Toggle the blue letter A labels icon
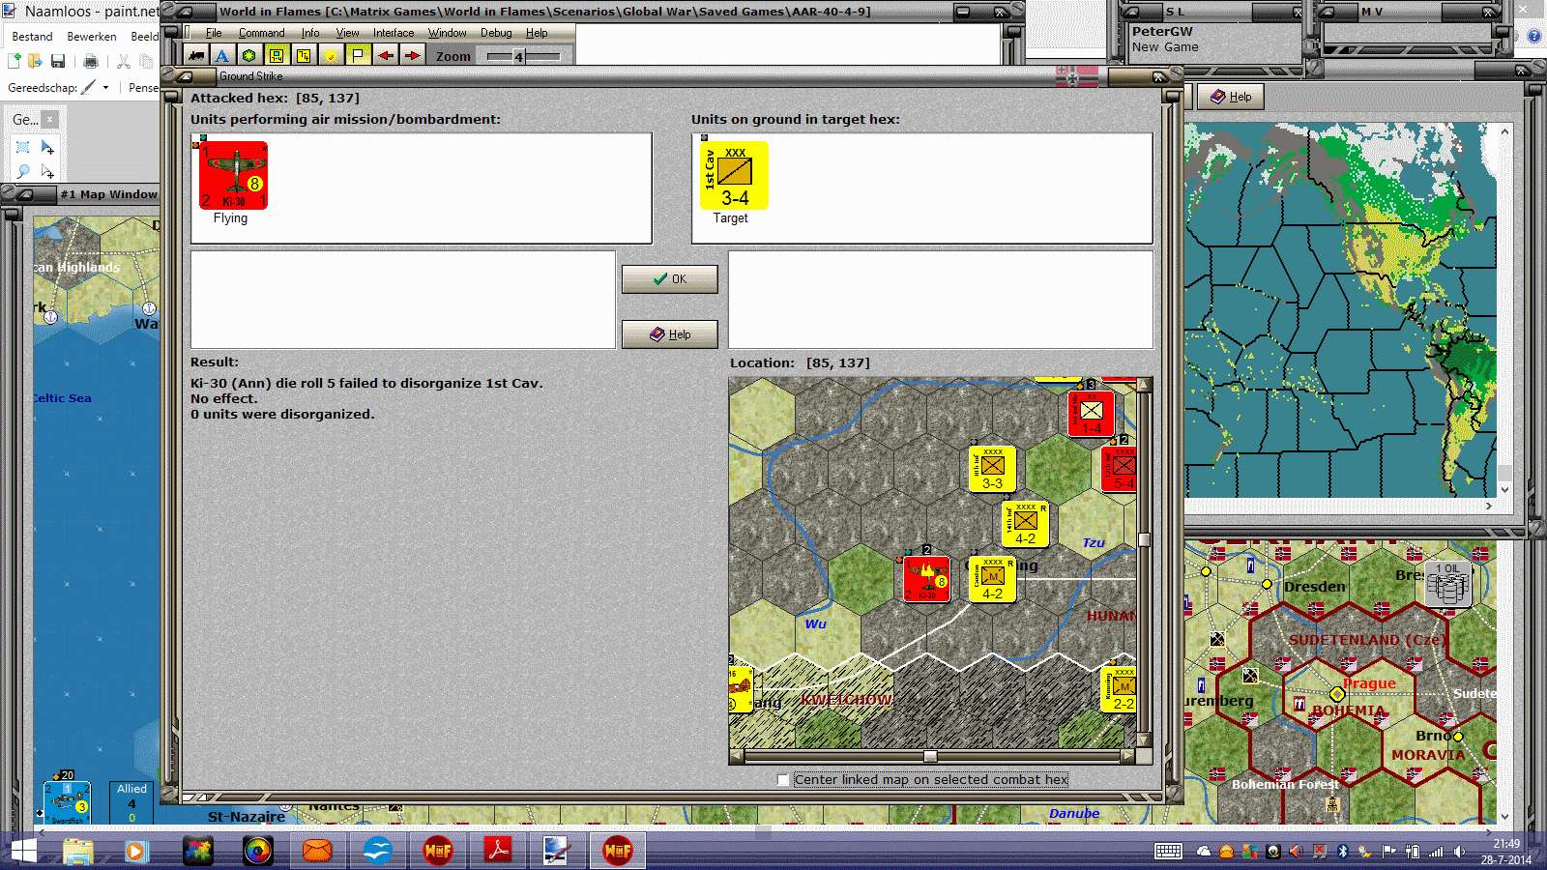 click(222, 55)
